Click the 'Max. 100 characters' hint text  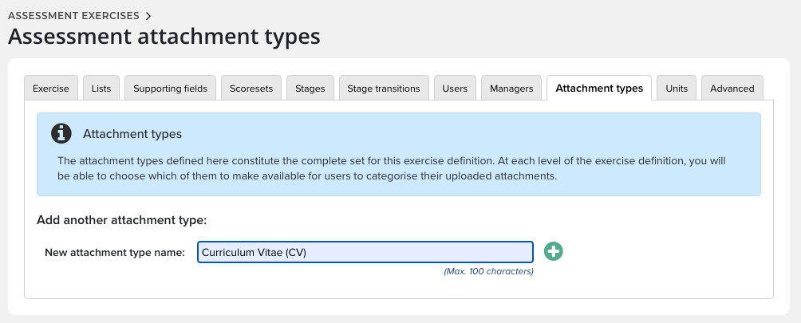tap(488, 272)
